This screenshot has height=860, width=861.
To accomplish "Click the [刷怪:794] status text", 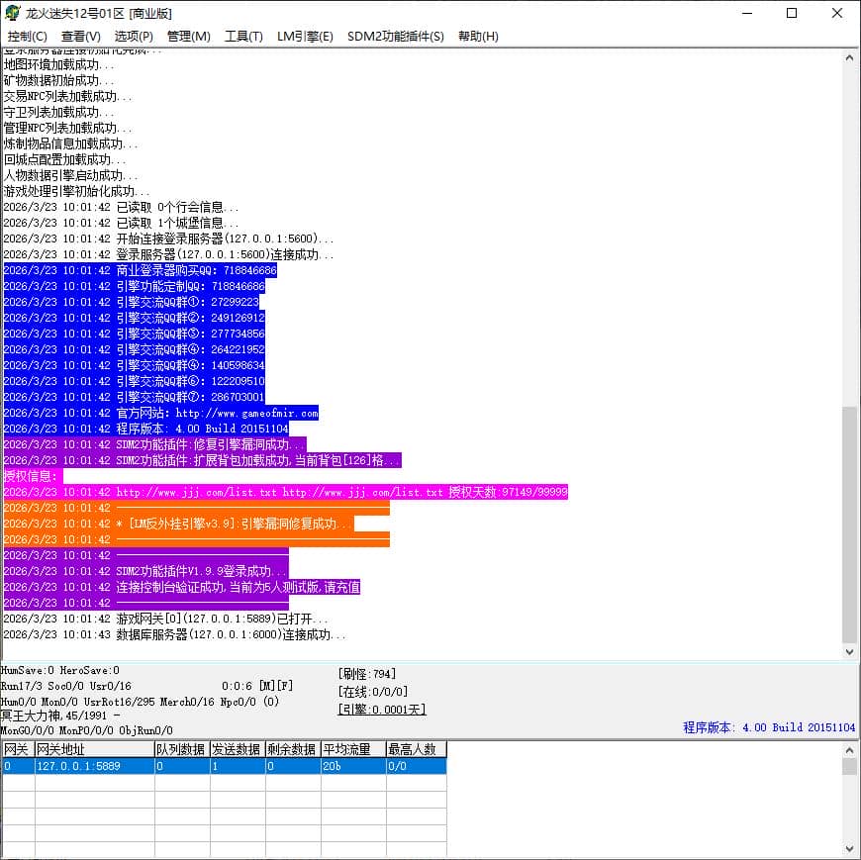I will coord(367,674).
